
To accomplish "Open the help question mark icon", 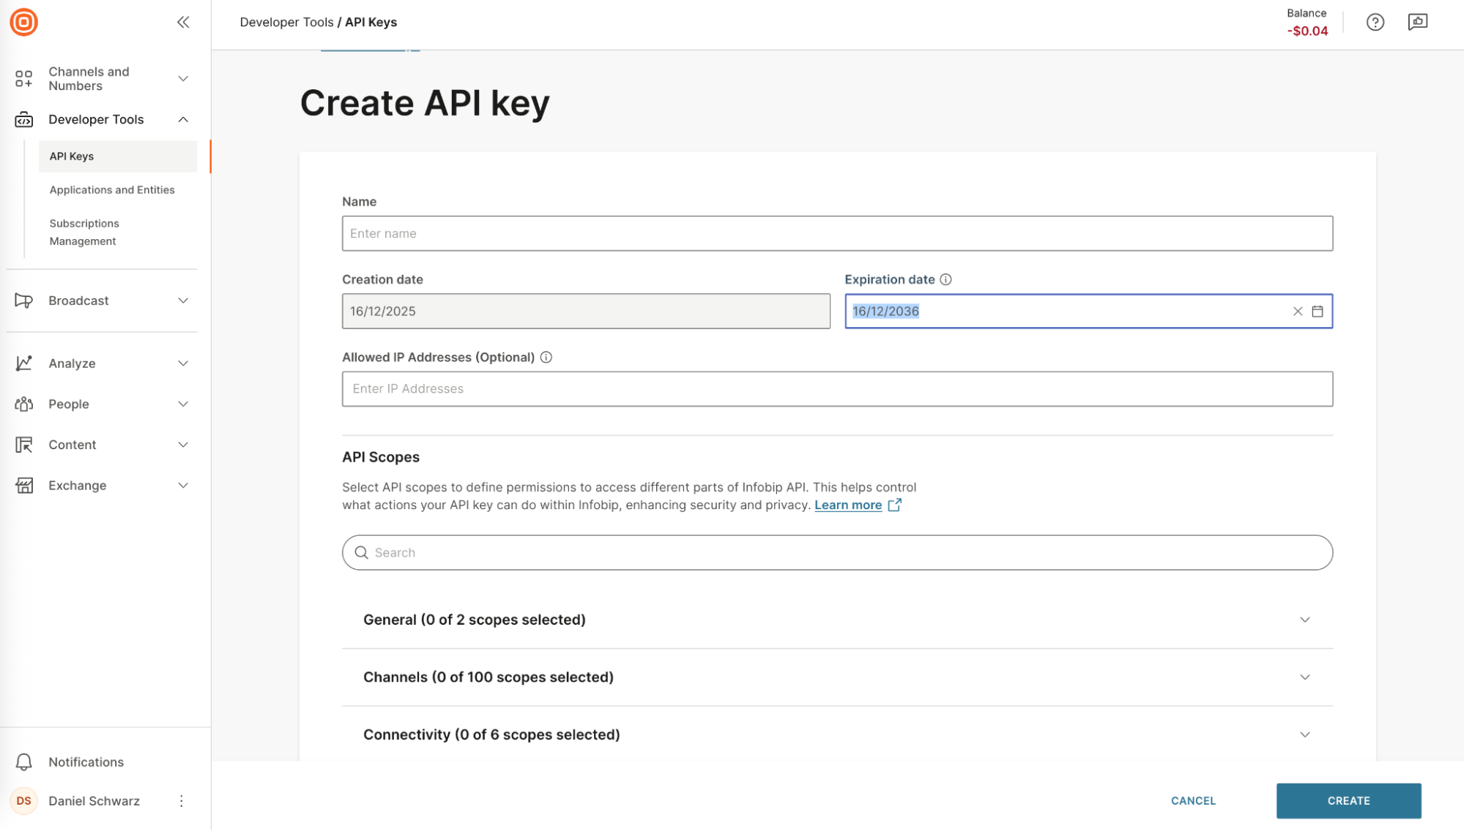I will (1375, 23).
